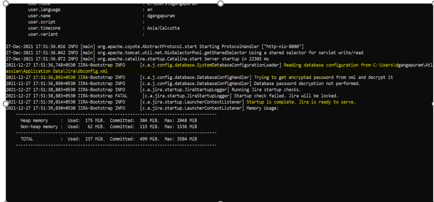Image resolution: width=434 pixels, height=202 pixels.
Task: Click the "user.variant" property label
Action: tap(43, 34)
